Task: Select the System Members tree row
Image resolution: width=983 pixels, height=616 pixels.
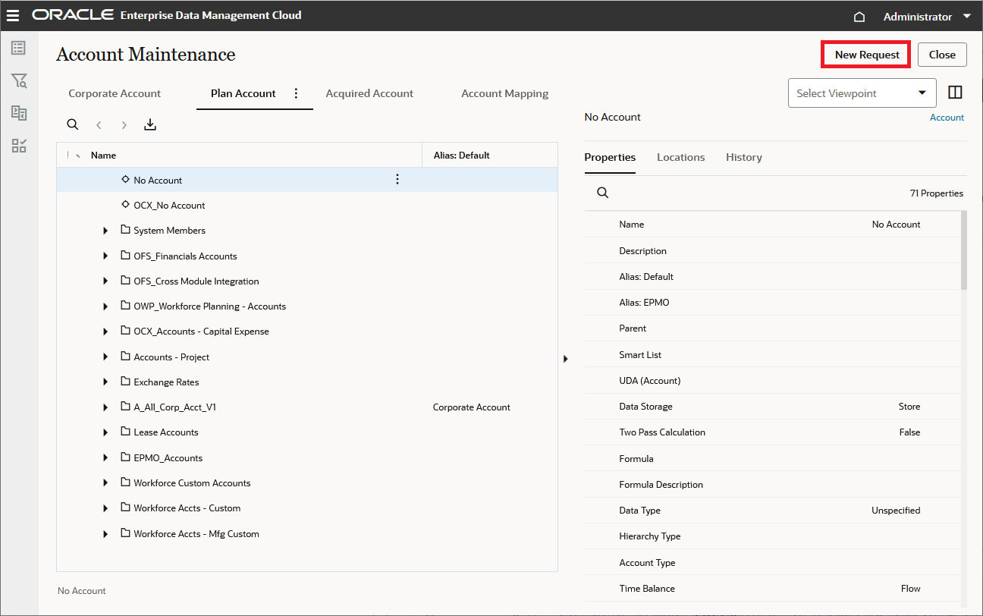Action: click(307, 231)
